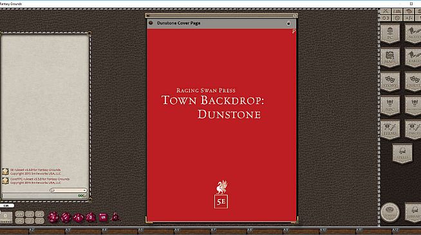Open the gear options icon in sidebar
The height and width of the screenshot is (235, 421).
coord(397,18)
